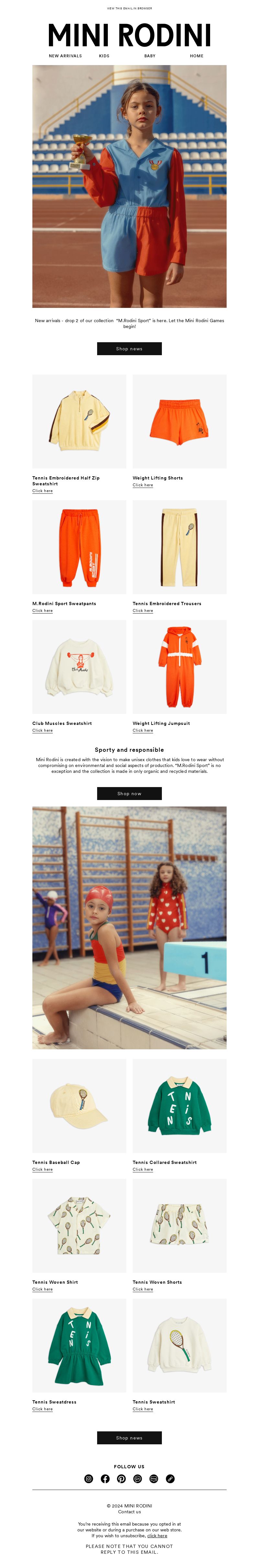Screen dimensions: 259x1568
Task: Click here link under Weight Lifting Shorts
Action: click(x=143, y=485)
